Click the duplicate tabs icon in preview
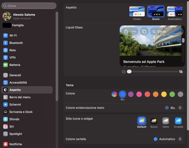Screen dimensions: 189x148 144,32
